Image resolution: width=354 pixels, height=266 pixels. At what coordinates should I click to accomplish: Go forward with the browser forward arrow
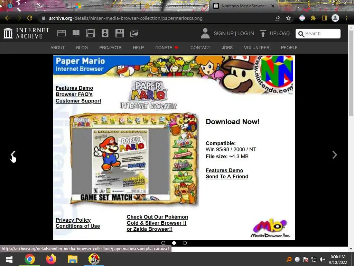pos(19,18)
